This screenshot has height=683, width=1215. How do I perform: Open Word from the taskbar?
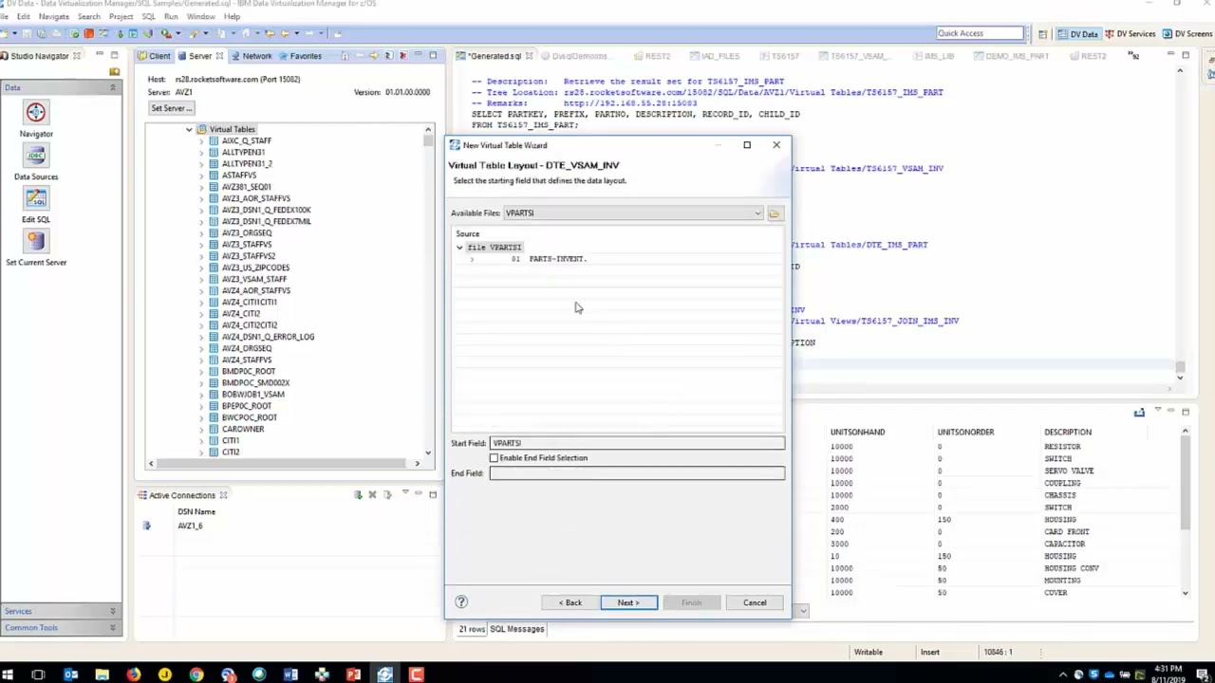point(290,674)
